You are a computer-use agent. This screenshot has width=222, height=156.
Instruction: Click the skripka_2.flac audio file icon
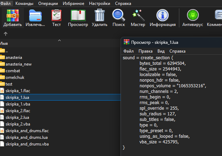tap(2, 110)
